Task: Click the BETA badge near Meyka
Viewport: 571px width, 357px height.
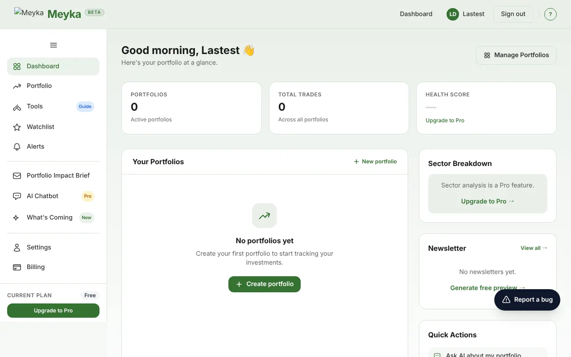Action: 94,12
